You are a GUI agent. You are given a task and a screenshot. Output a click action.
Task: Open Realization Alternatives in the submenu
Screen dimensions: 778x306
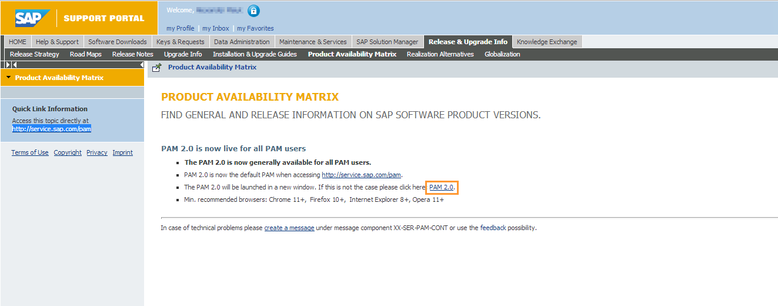click(440, 54)
